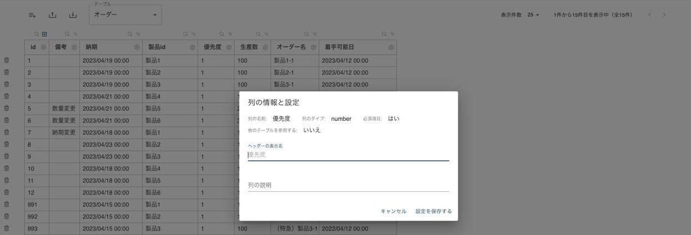Click the 数量変更 cell in row 5

point(64,109)
